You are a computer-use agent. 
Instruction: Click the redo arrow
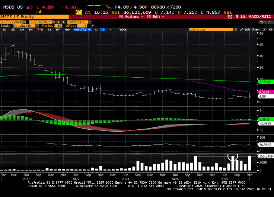pyautogui.click(x=269, y=22)
